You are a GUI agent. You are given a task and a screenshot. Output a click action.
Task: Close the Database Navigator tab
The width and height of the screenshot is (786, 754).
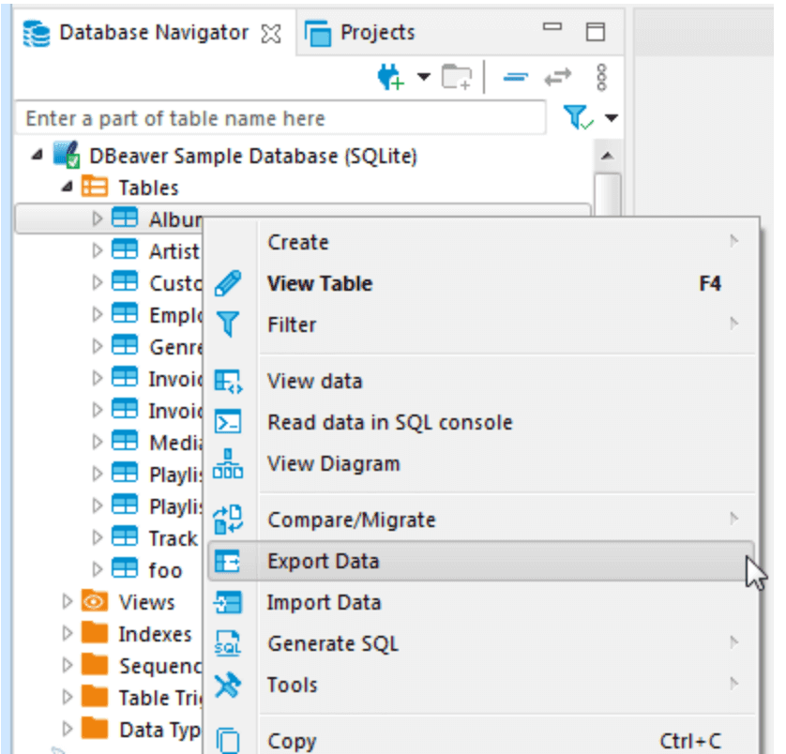coord(271,33)
